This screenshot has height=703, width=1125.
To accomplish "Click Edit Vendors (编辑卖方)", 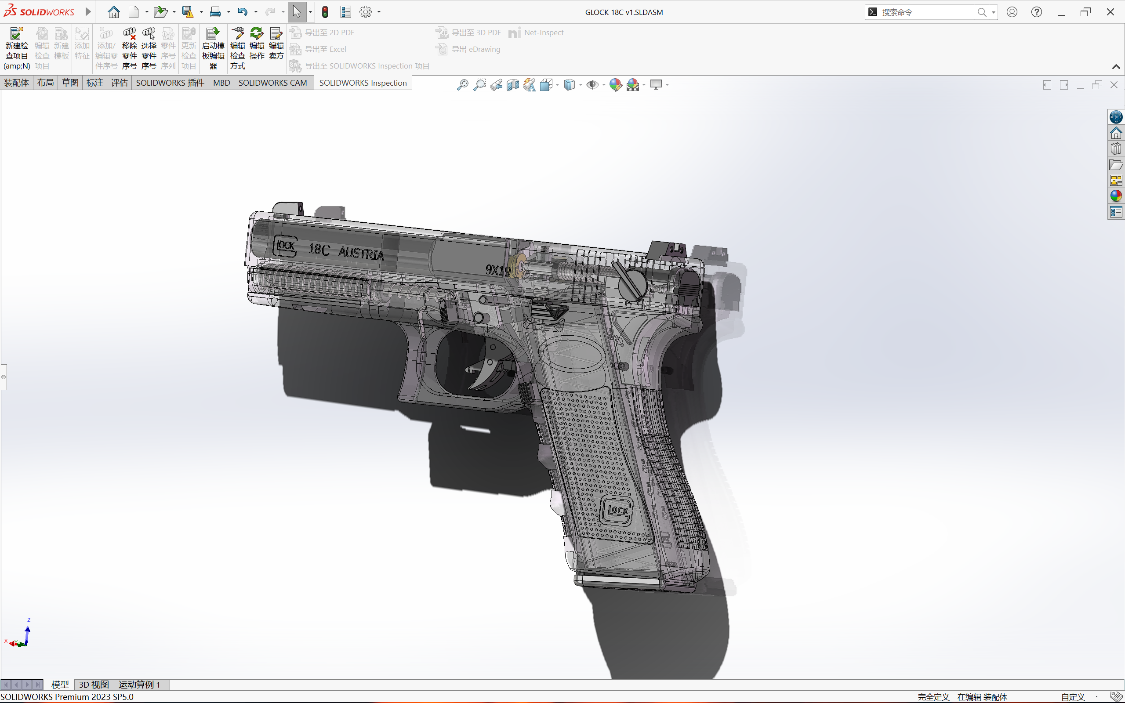I will 276,43.
